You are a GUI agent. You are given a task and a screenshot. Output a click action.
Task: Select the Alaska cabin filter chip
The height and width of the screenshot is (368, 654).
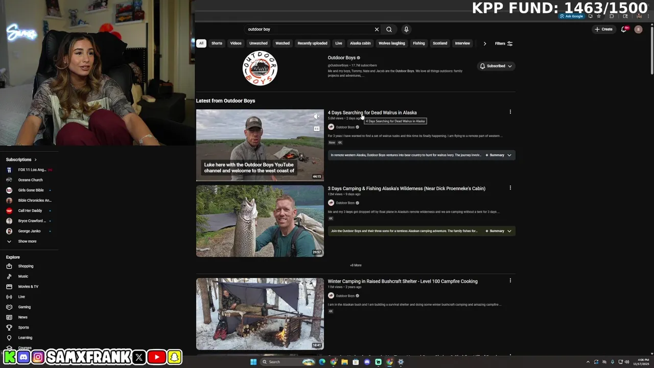(x=360, y=43)
